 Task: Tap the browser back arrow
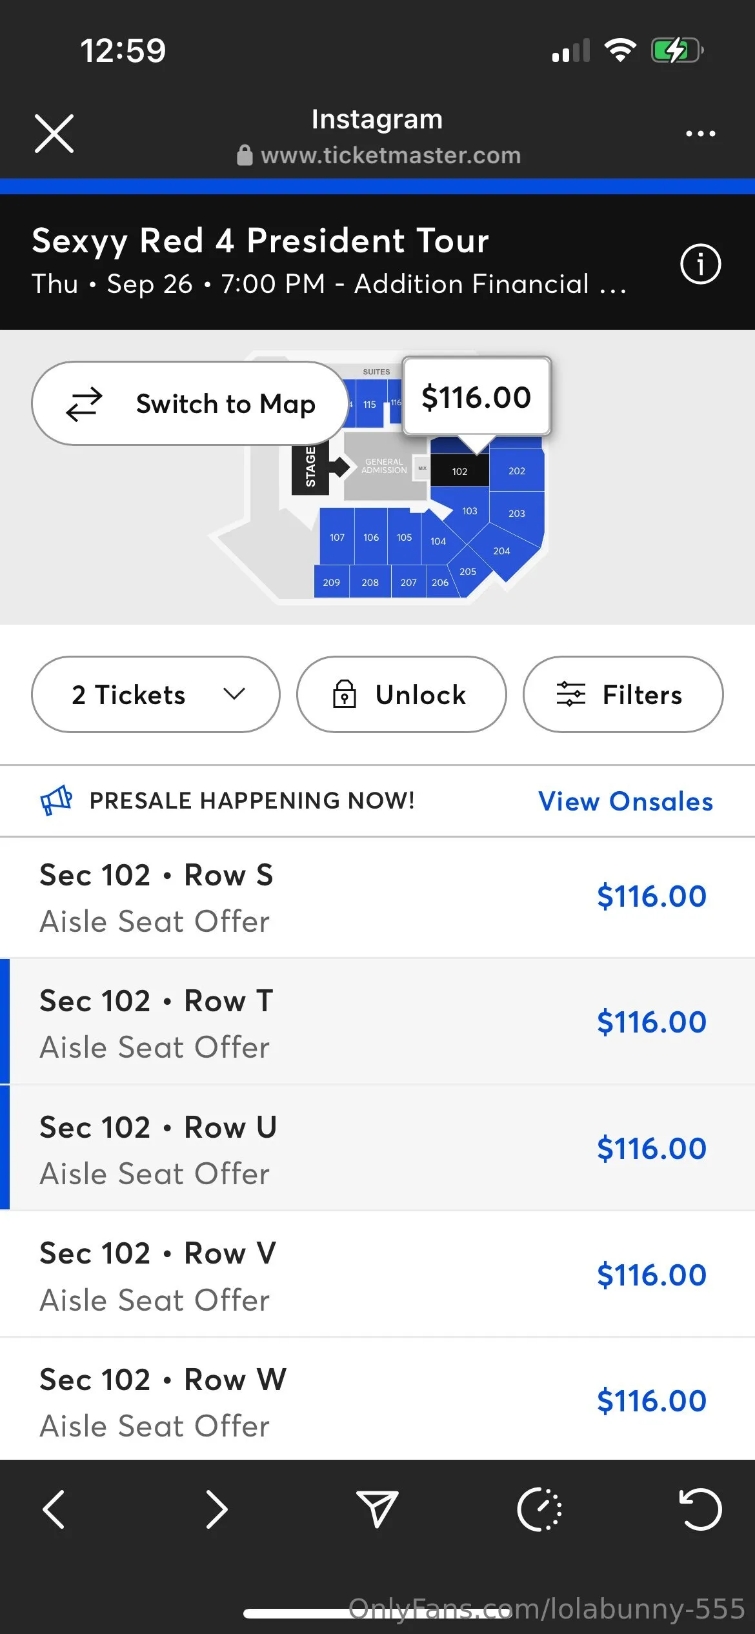click(54, 1509)
